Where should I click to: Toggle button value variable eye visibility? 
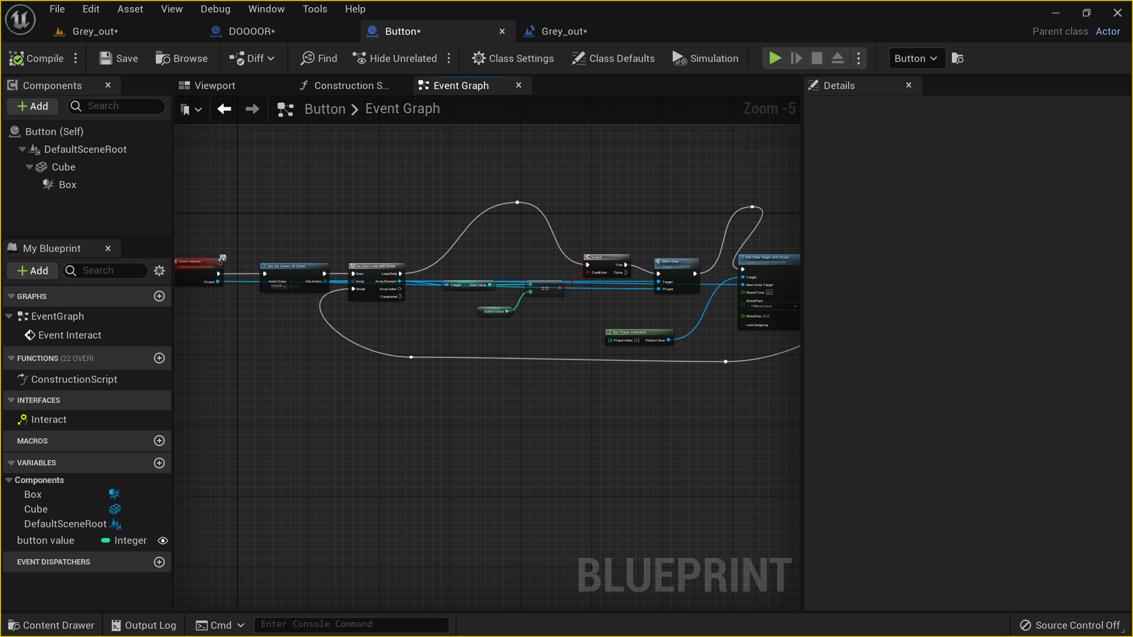[163, 540]
